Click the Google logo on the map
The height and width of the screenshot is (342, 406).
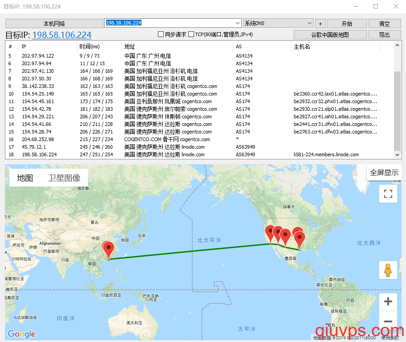(x=21, y=334)
